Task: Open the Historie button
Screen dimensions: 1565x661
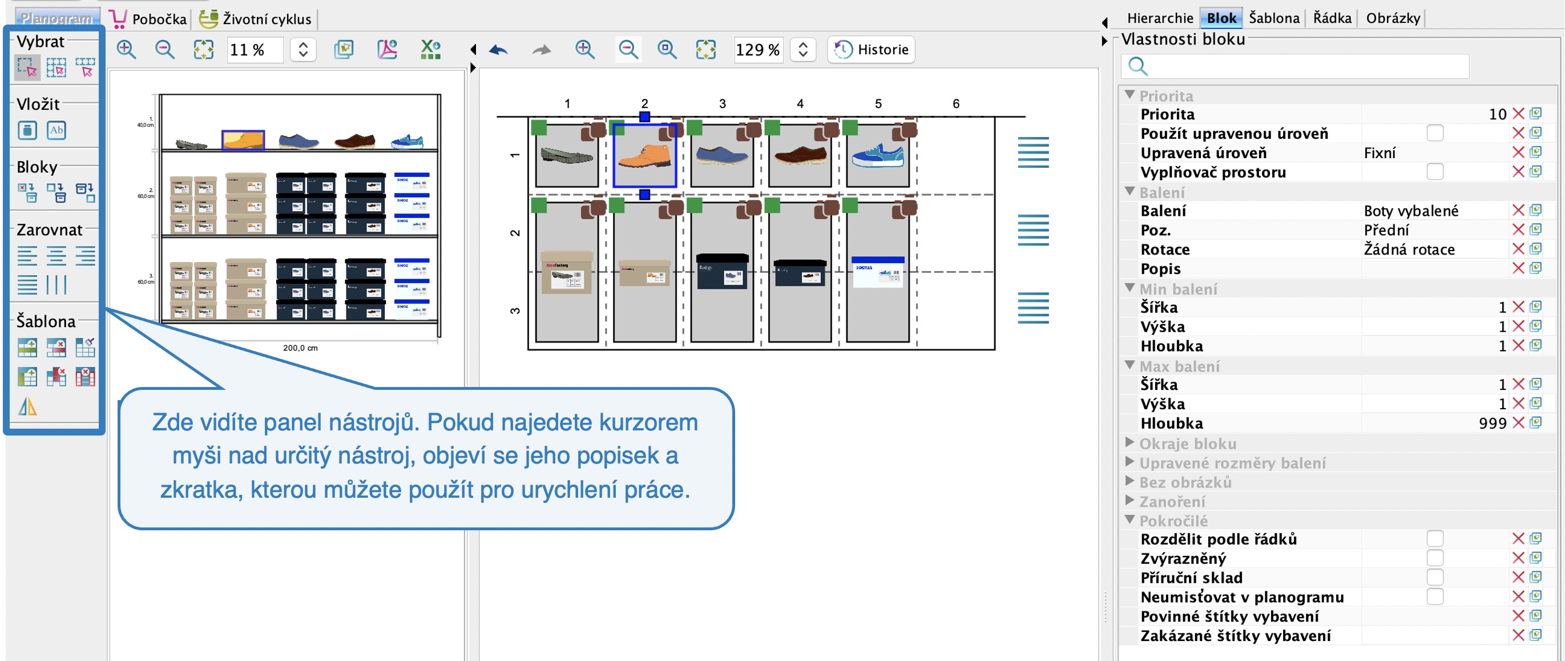Action: click(x=871, y=50)
